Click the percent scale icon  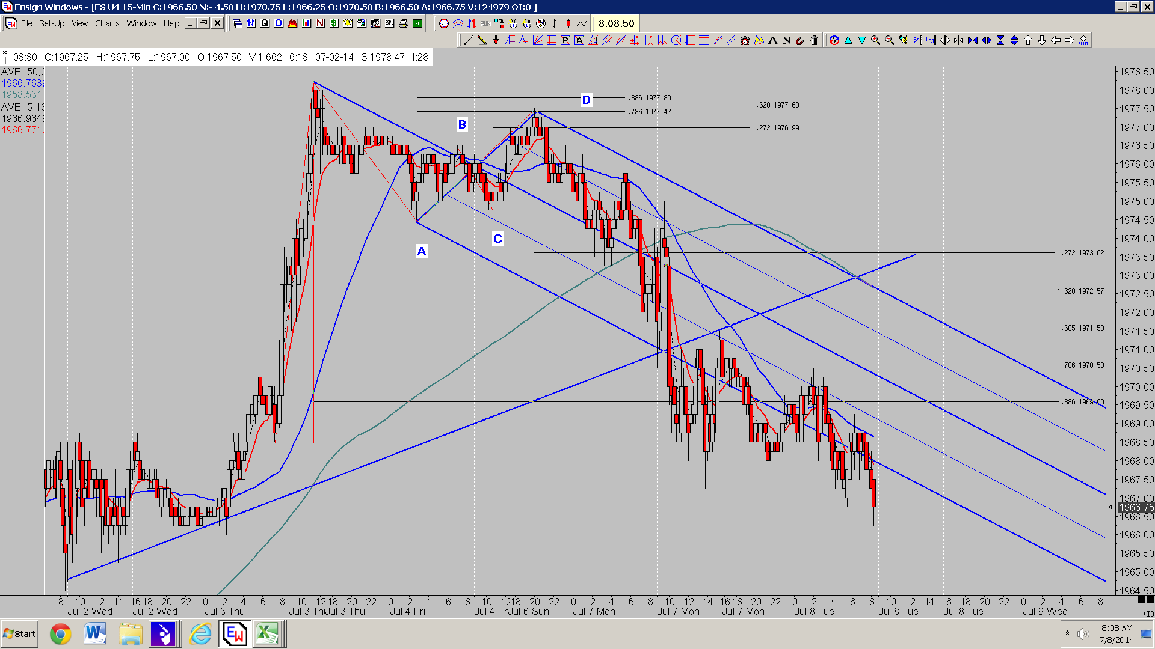coord(917,40)
